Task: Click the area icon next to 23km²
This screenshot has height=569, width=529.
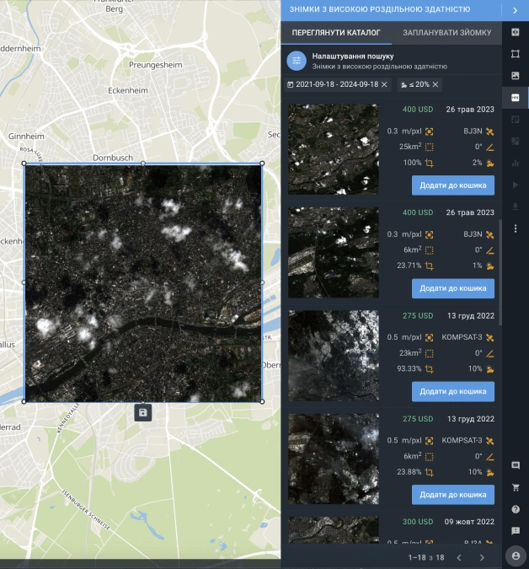Action: coord(430,353)
